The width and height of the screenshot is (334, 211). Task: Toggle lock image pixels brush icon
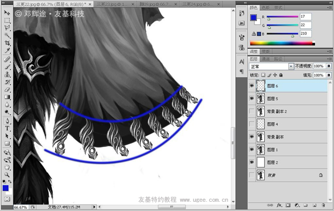[x=269, y=75]
